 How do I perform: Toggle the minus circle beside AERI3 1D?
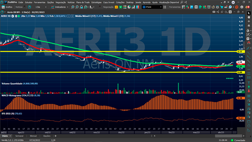16,16
